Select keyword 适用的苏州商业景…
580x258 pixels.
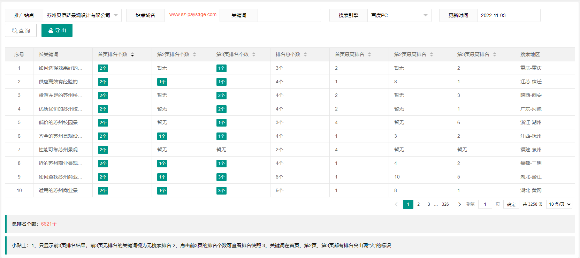(60, 190)
